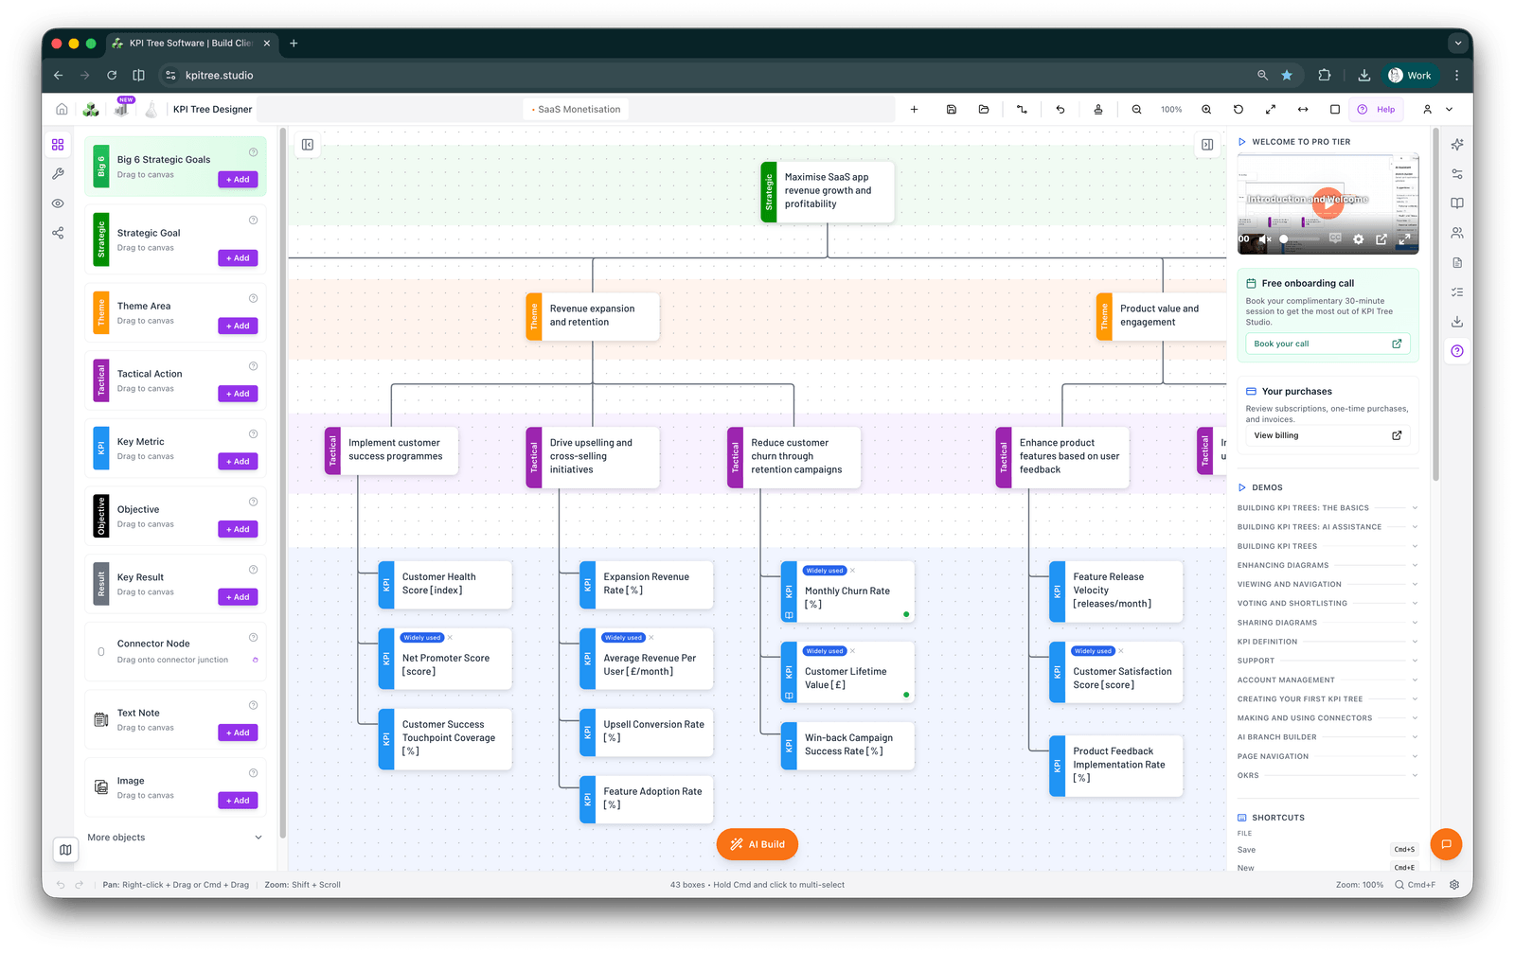Click the Help button in toolbar

click(x=1377, y=110)
